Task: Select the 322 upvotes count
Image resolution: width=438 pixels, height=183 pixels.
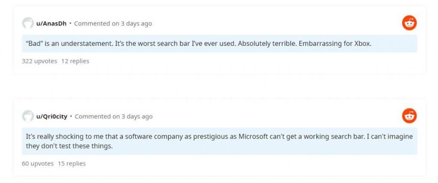Action: pyautogui.click(x=39, y=61)
